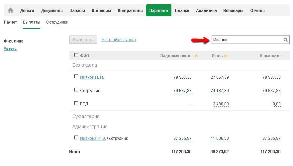Toggle the select-all ФИО checkbox

point(76,55)
